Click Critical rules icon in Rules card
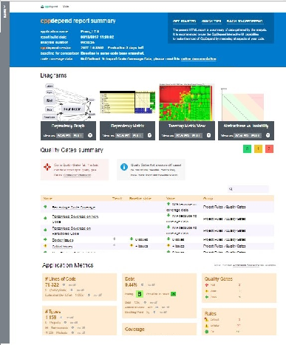286x345 pixels. 206,320
